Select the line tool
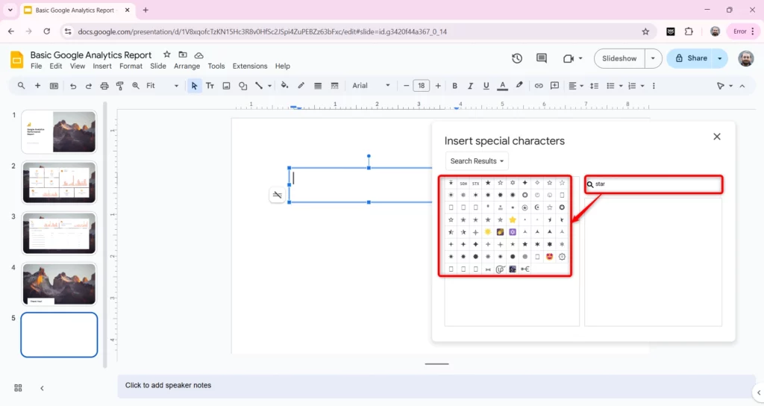The height and width of the screenshot is (406, 764). tap(259, 86)
